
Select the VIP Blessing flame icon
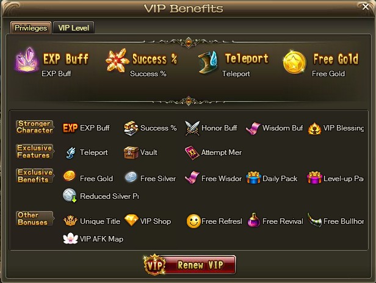(x=314, y=129)
